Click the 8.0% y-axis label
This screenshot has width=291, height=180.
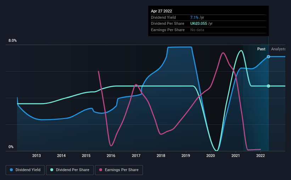[x=12, y=40]
